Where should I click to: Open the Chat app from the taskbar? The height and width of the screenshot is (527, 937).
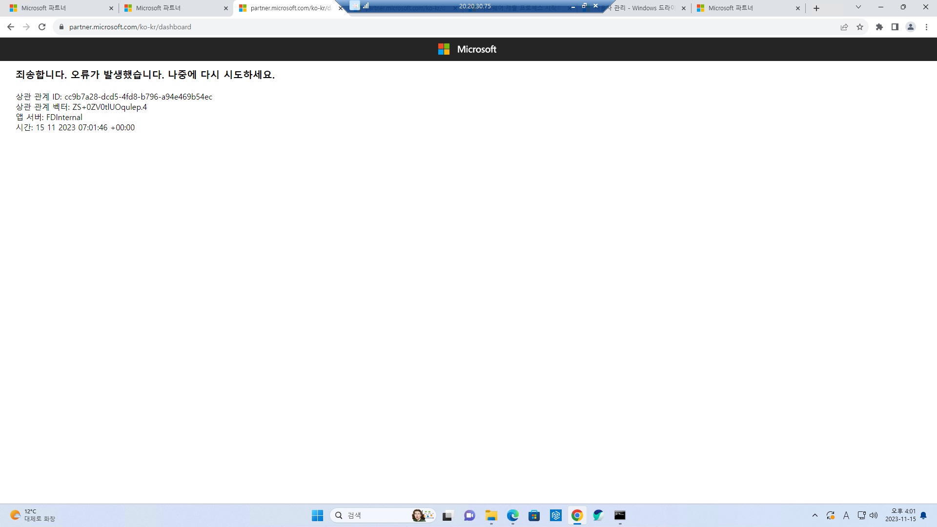pyautogui.click(x=469, y=515)
